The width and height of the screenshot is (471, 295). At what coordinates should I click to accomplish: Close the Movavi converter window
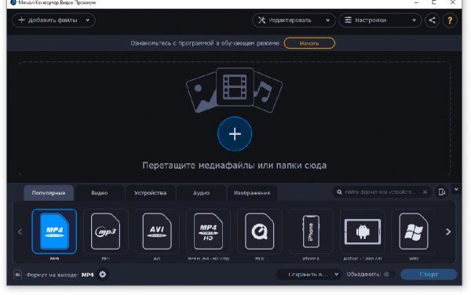[x=453, y=2]
